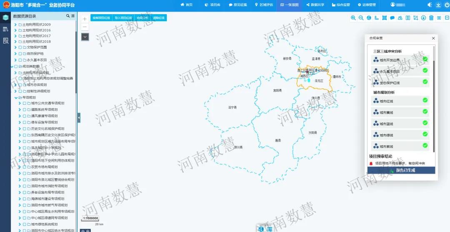Screen dimensions: 450x232
Task: Open the layers panel in left sidebar
Action: pos(5,17)
